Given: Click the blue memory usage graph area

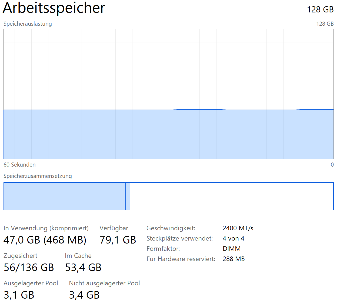Looking at the screenshot, I should coord(168,134).
